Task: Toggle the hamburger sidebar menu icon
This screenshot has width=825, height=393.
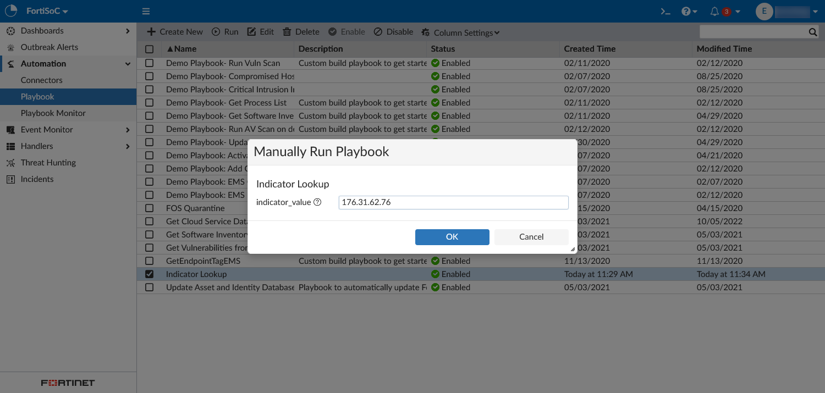Action: (x=146, y=11)
